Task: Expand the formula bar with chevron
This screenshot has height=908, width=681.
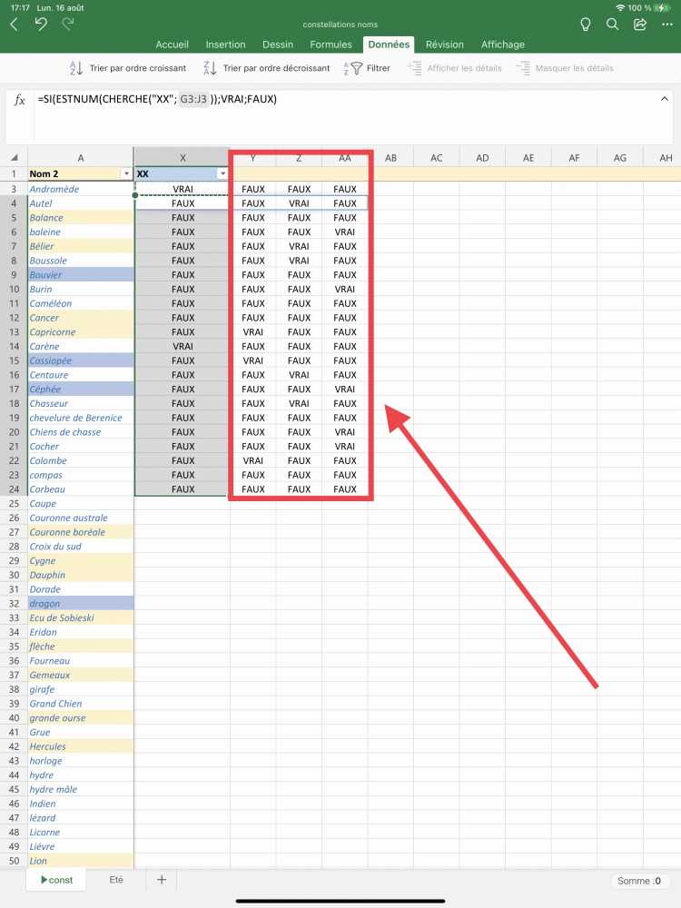Action: tap(666, 99)
